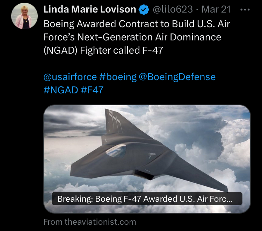Open the Linda Marie Lovison display name

(x=89, y=10)
